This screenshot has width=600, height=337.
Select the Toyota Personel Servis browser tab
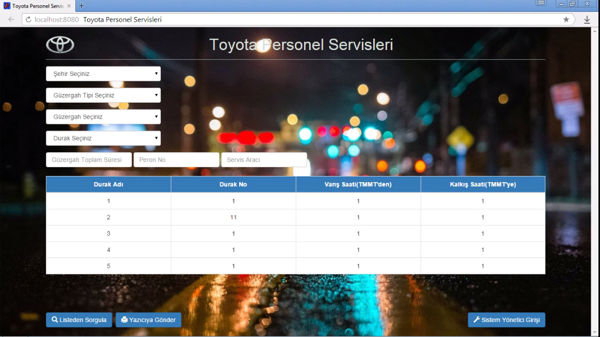[x=38, y=6]
